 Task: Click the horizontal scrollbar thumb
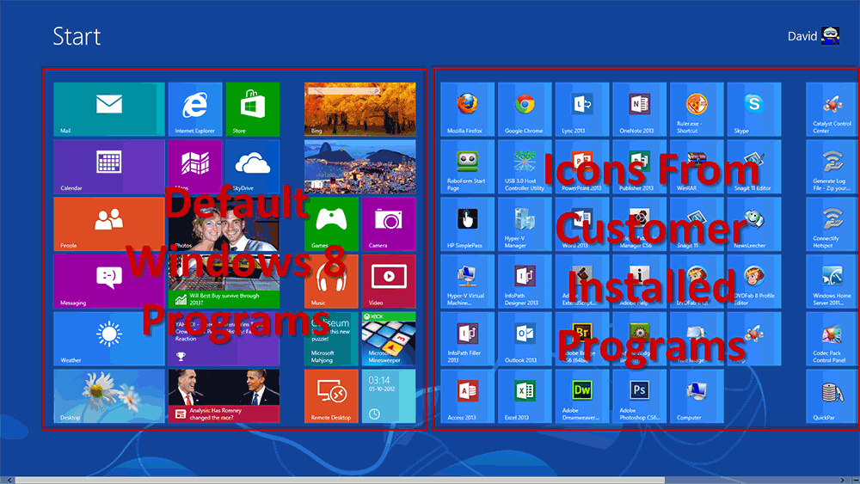click(x=340, y=481)
